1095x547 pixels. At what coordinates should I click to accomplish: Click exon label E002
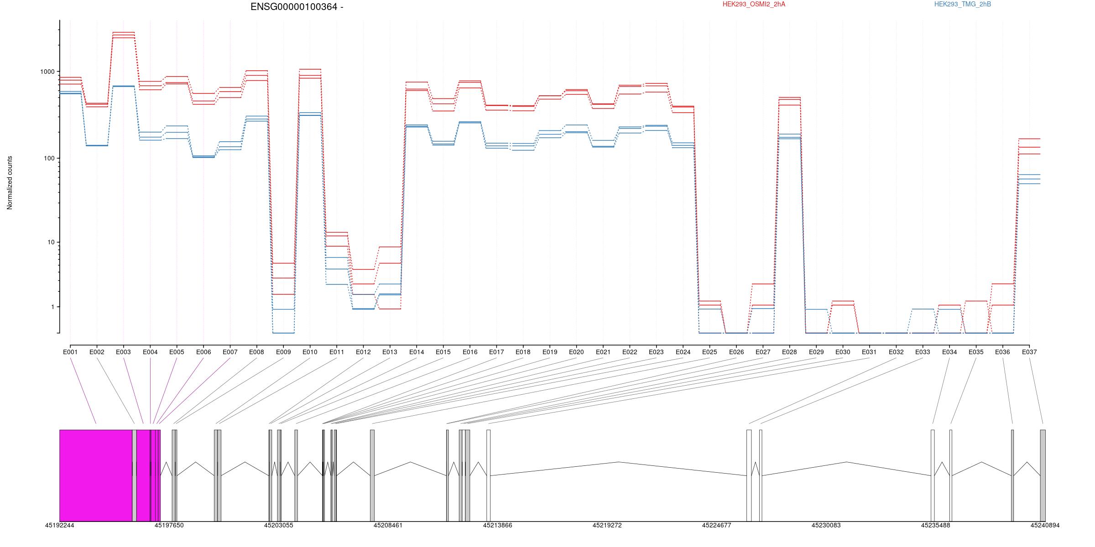tap(97, 352)
